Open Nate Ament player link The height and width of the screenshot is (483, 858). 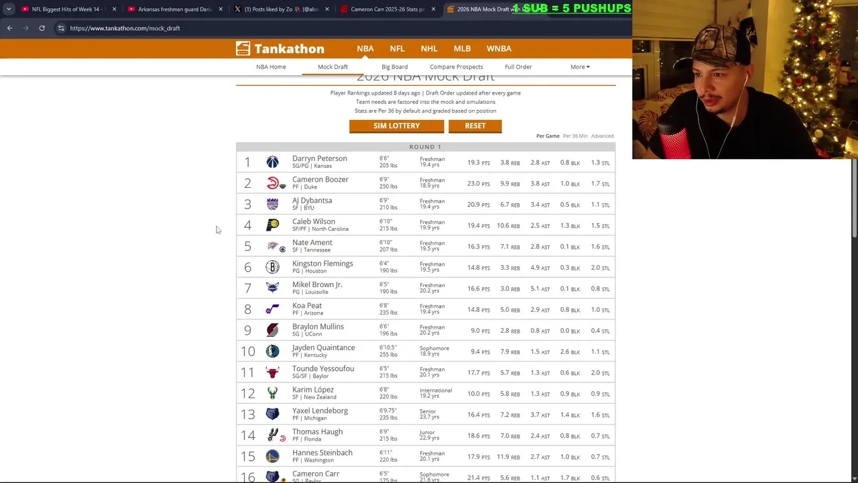(x=312, y=242)
